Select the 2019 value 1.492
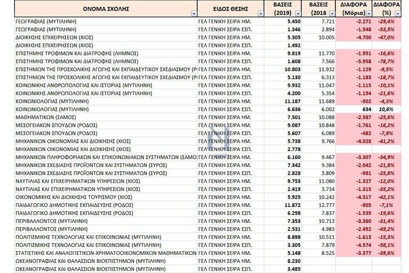Image resolution: width=409 pixels, height=273 pixels. coord(283,45)
